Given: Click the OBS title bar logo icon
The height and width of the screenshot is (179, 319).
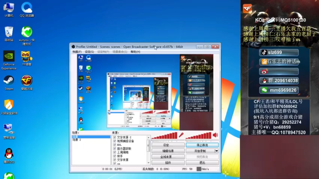Looking at the screenshot, I should 73,47.
